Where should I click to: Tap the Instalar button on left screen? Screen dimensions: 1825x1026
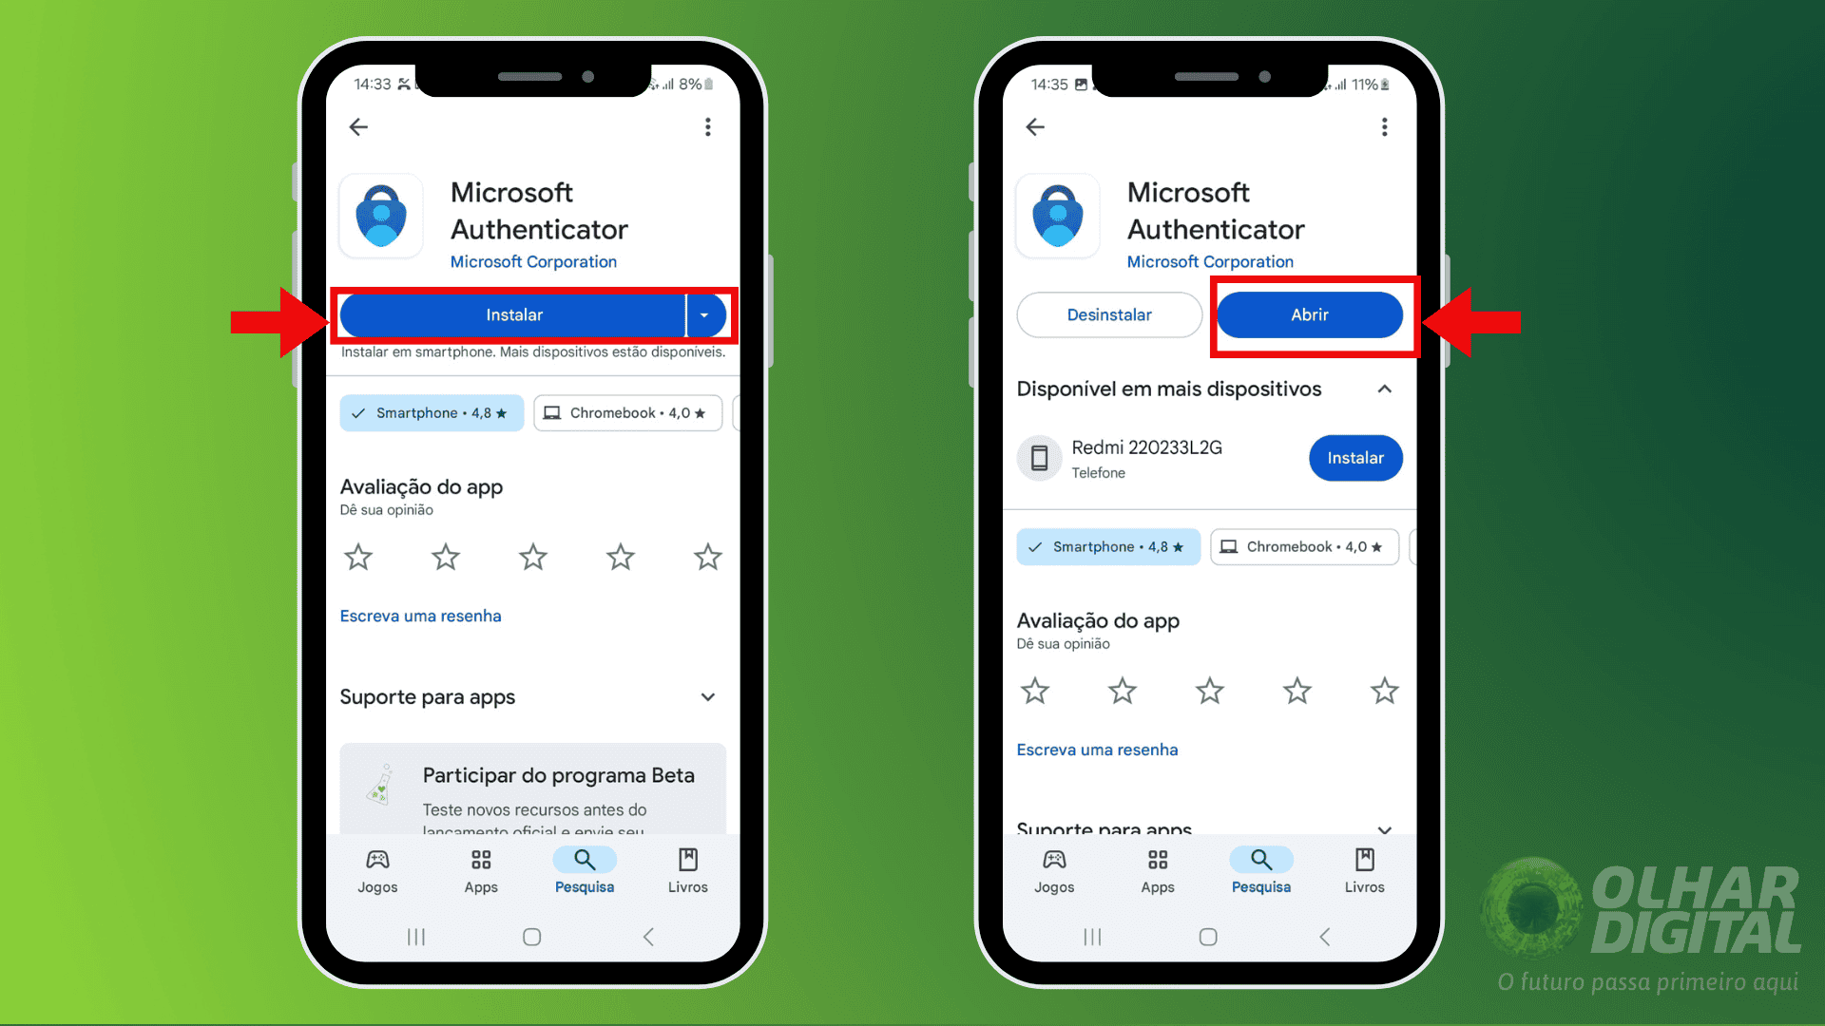coord(515,313)
